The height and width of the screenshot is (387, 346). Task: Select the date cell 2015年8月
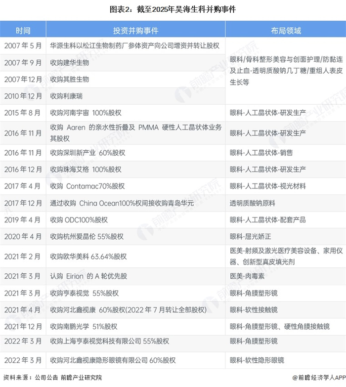tap(23, 113)
